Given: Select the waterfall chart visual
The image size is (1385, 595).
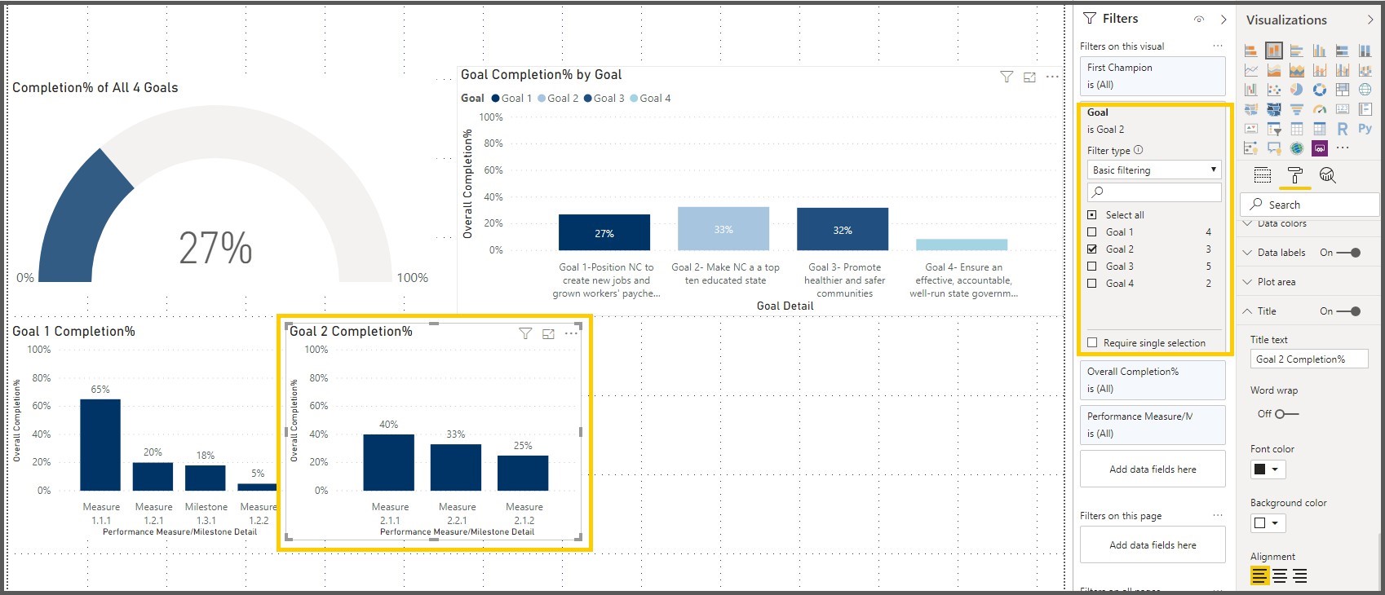Looking at the screenshot, I should pyautogui.click(x=1250, y=90).
